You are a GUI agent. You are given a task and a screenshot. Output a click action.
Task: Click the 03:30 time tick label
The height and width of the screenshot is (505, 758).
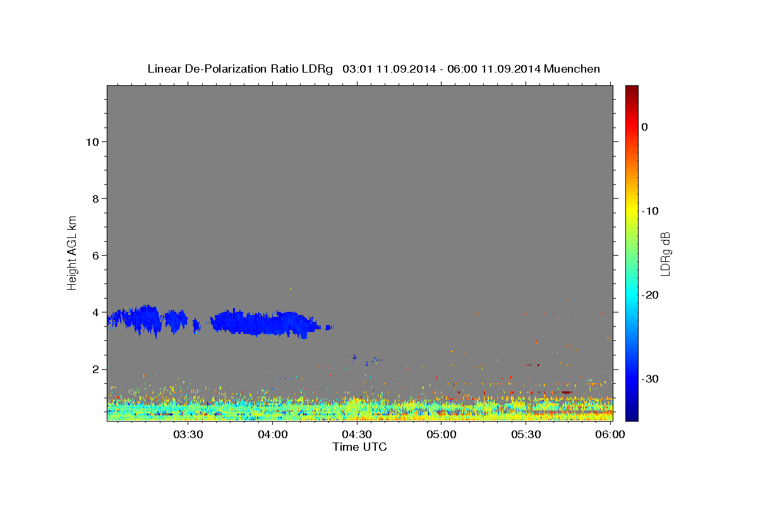(188, 434)
